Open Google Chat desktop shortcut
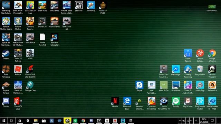This screenshot has height=124, width=221. [30, 86]
